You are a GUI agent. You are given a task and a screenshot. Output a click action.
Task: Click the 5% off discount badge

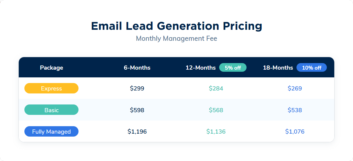click(x=233, y=68)
